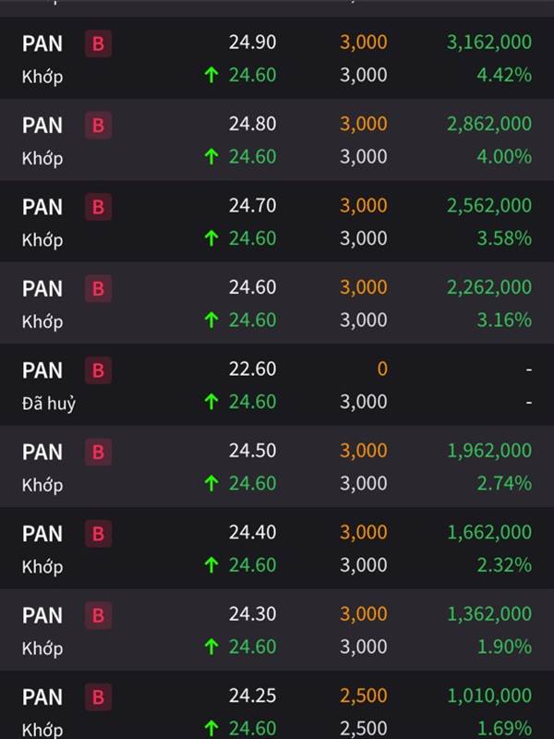Tap the orange quantity 0 of cancelled order
Screen dimensions: 554x739
pyautogui.click(x=382, y=369)
